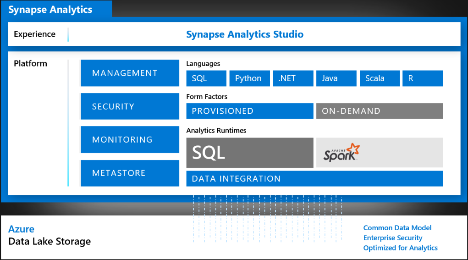This screenshot has width=468, height=260.
Task: Click the Form Factors heading
Action: point(207,97)
